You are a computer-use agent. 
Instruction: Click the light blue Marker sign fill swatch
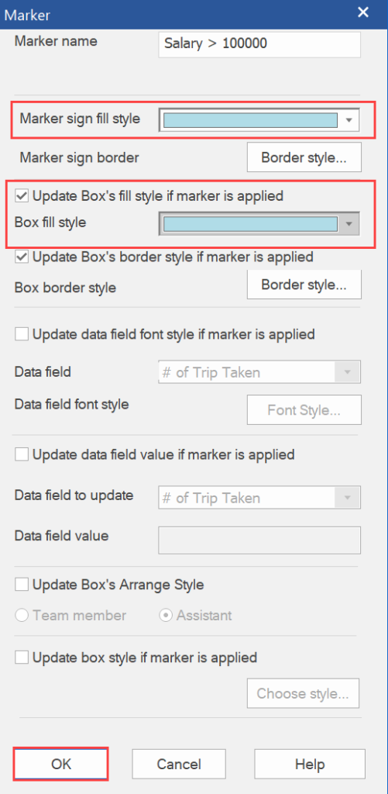click(250, 120)
